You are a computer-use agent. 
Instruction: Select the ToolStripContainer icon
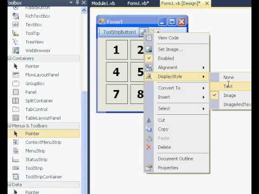[x=16, y=177]
